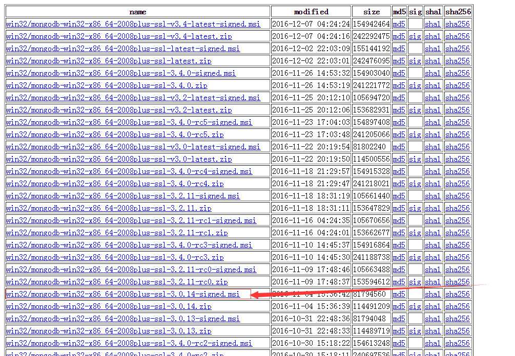Download the ssl-3.4.0-rc2-signed.msi file
Screen dimensions: 515x356
(129, 344)
